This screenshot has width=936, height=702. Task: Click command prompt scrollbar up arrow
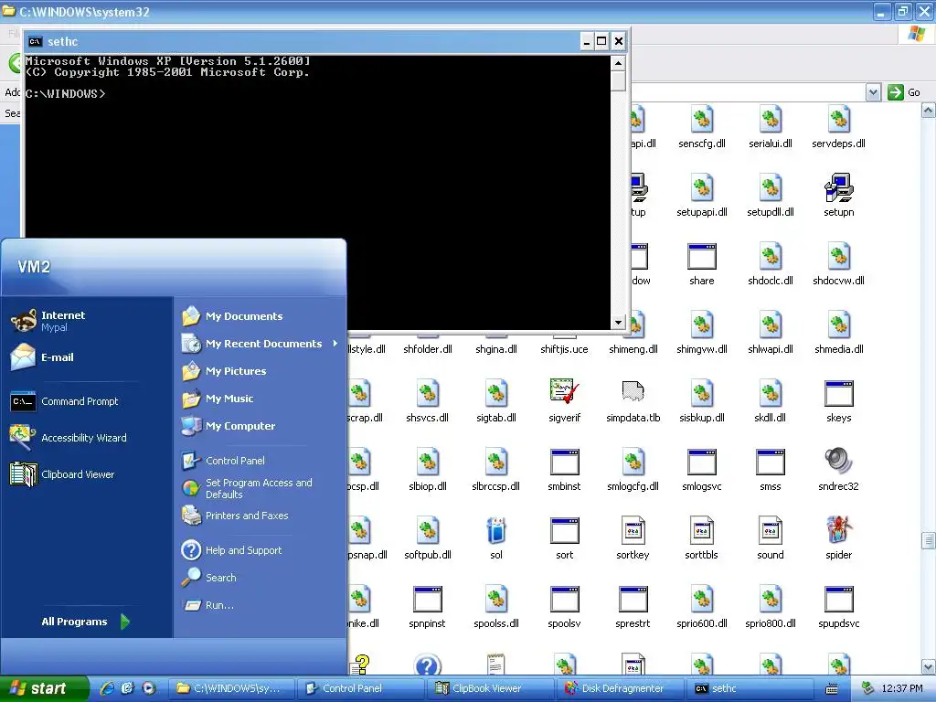tap(618, 63)
